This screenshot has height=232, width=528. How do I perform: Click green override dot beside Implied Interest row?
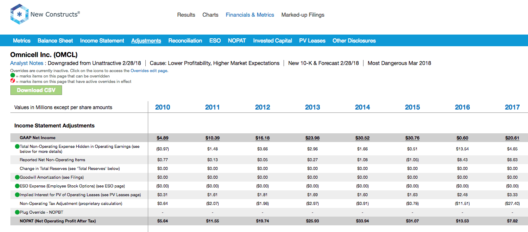tap(17, 195)
